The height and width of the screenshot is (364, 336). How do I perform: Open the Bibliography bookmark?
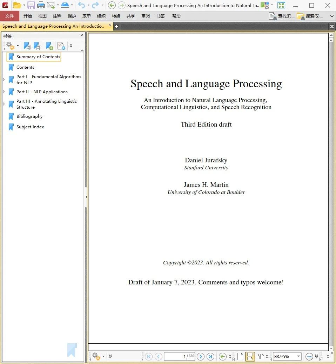click(x=29, y=116)
